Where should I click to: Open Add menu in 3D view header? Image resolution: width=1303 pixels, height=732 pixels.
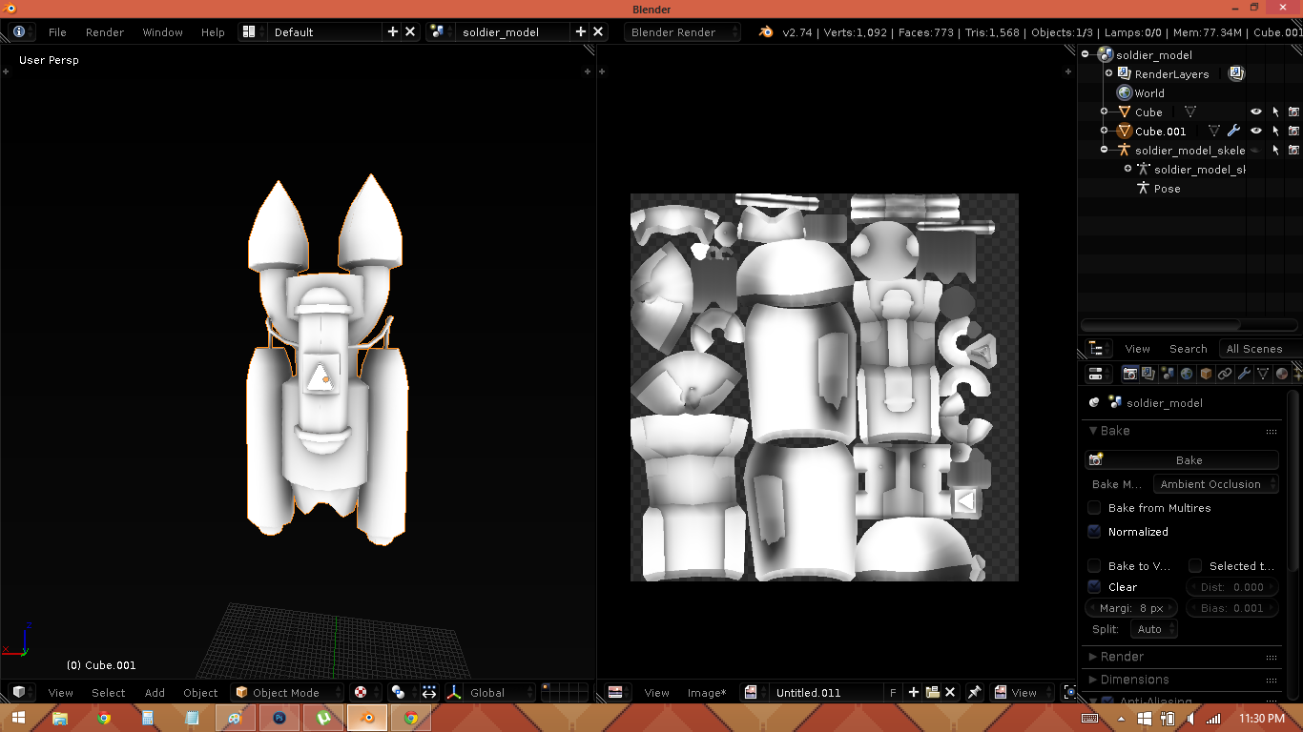[155, 693]
